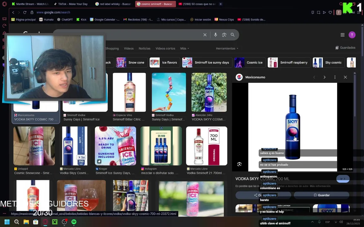Screen dimensions: 364x227
Task: Reload the page with the refresh icon
Action: pos(25,12)
